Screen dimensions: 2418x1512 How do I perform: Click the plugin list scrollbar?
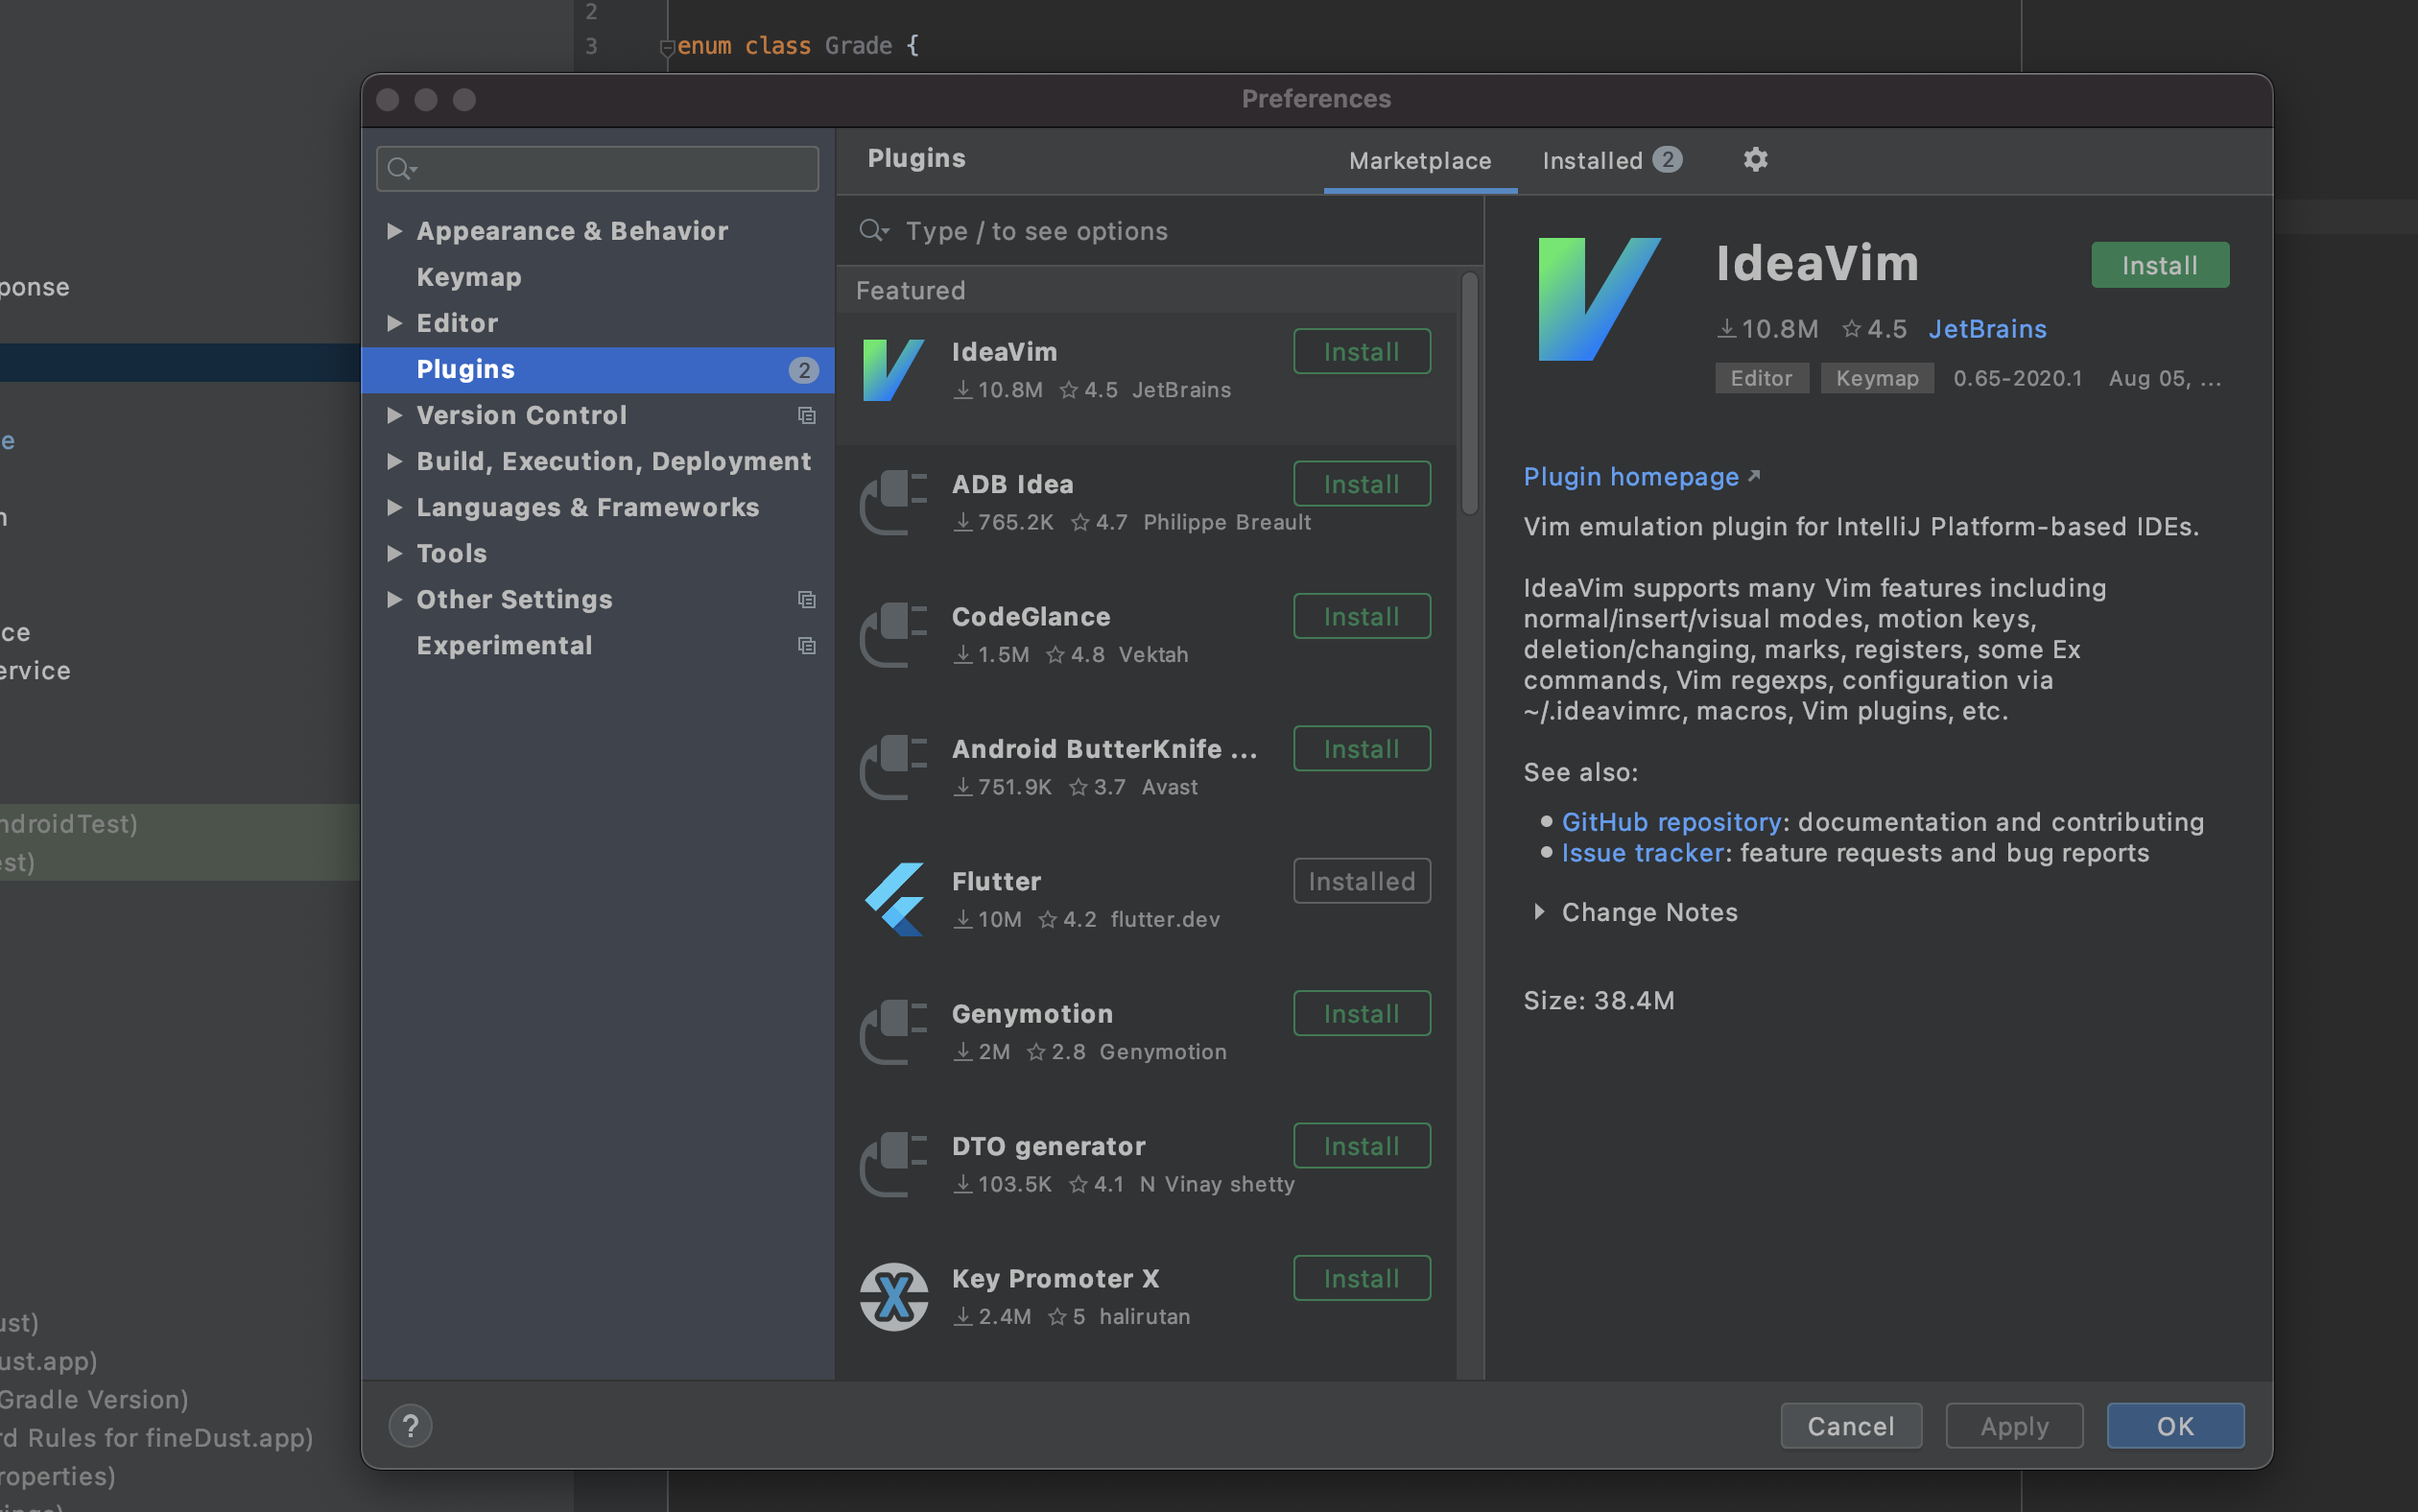(1469, 395)
